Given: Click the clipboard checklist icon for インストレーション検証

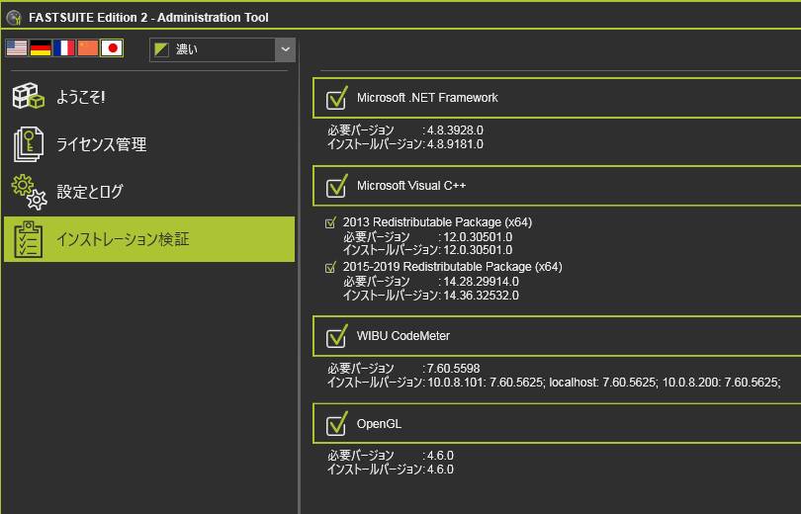Looking at the screenshot, I should (x=29, y=239).
